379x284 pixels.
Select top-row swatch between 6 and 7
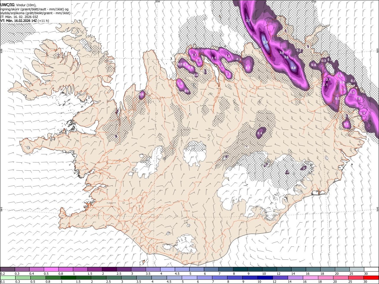click(x=211, y=270)
